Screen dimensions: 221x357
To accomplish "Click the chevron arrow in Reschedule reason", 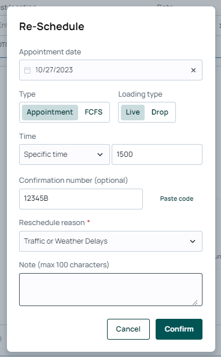I will (x=193, y=241).
